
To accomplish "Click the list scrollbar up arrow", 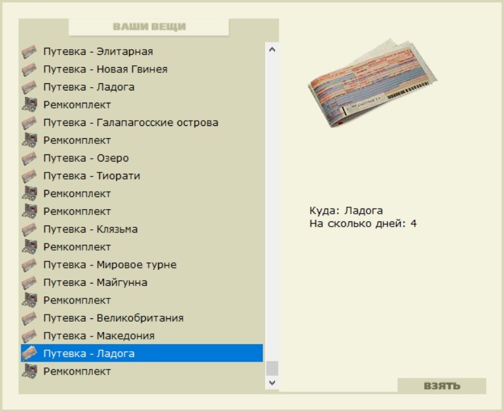I will pos(272,50).
